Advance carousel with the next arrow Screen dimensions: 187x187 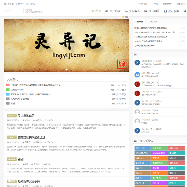coord(126,46)
